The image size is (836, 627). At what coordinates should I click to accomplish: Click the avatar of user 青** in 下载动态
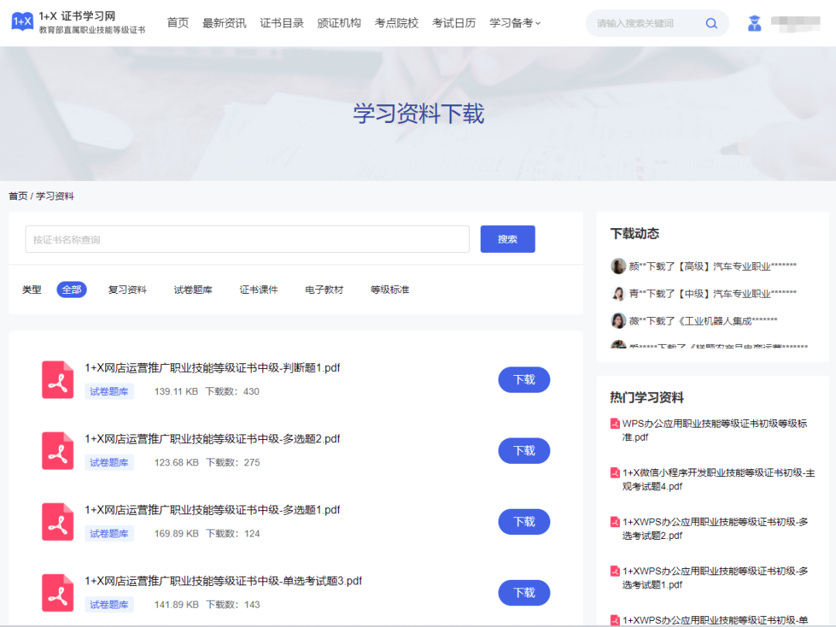coord(618,293)
